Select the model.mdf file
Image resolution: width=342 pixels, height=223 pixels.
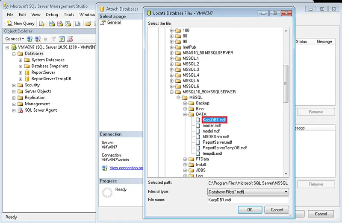[x=211, y=131]
